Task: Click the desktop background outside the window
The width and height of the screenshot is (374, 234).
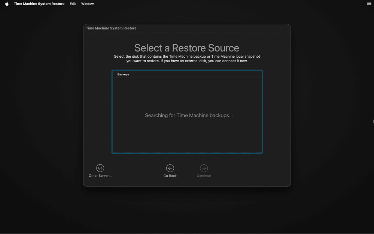Action: 45,210
